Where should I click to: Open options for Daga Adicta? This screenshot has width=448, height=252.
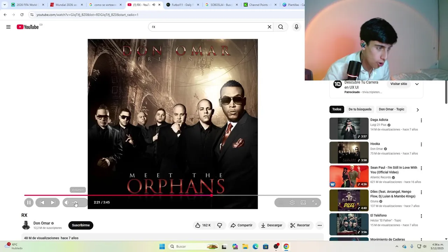tap(421, 120)
